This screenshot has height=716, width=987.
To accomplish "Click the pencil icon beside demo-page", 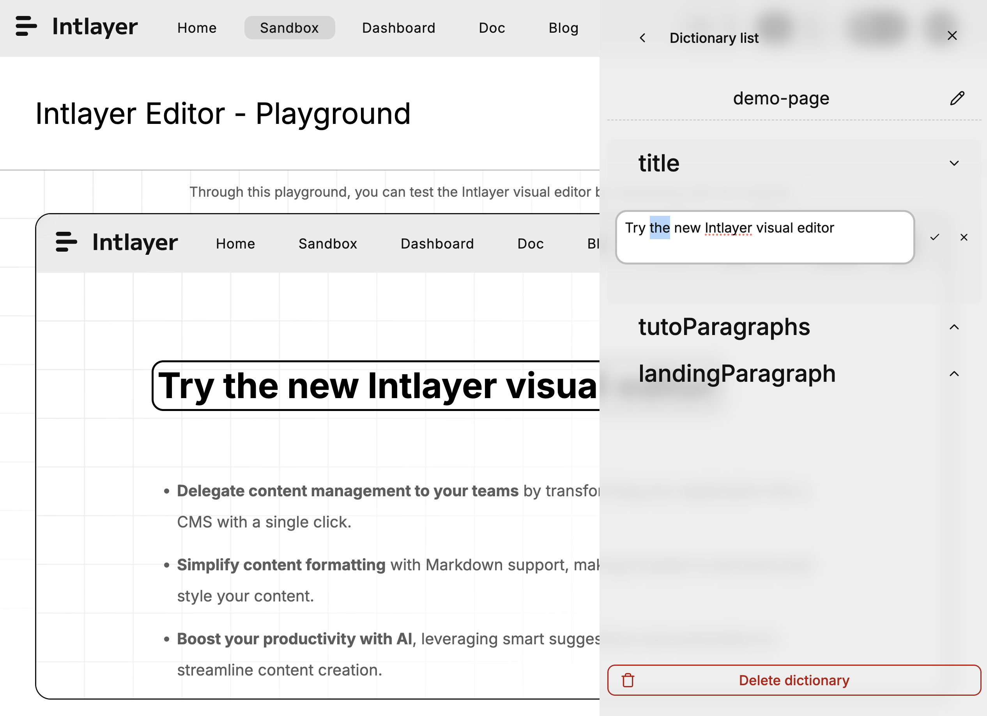I will 957,98.
